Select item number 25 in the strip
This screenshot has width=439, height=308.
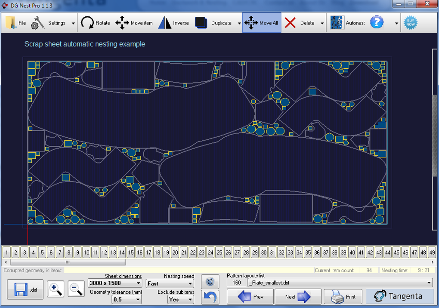click(219, 253)
